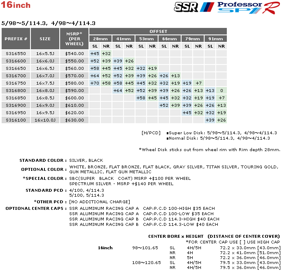Select the SPECTRUM SILVER price line
The width and height of the screenshot is (282, 271).
coord(121,184)
